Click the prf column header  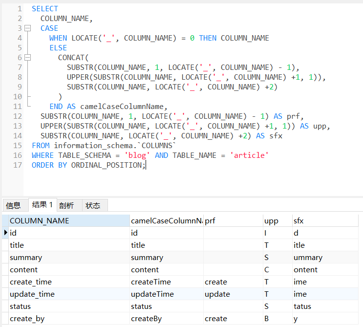[234, 221]
